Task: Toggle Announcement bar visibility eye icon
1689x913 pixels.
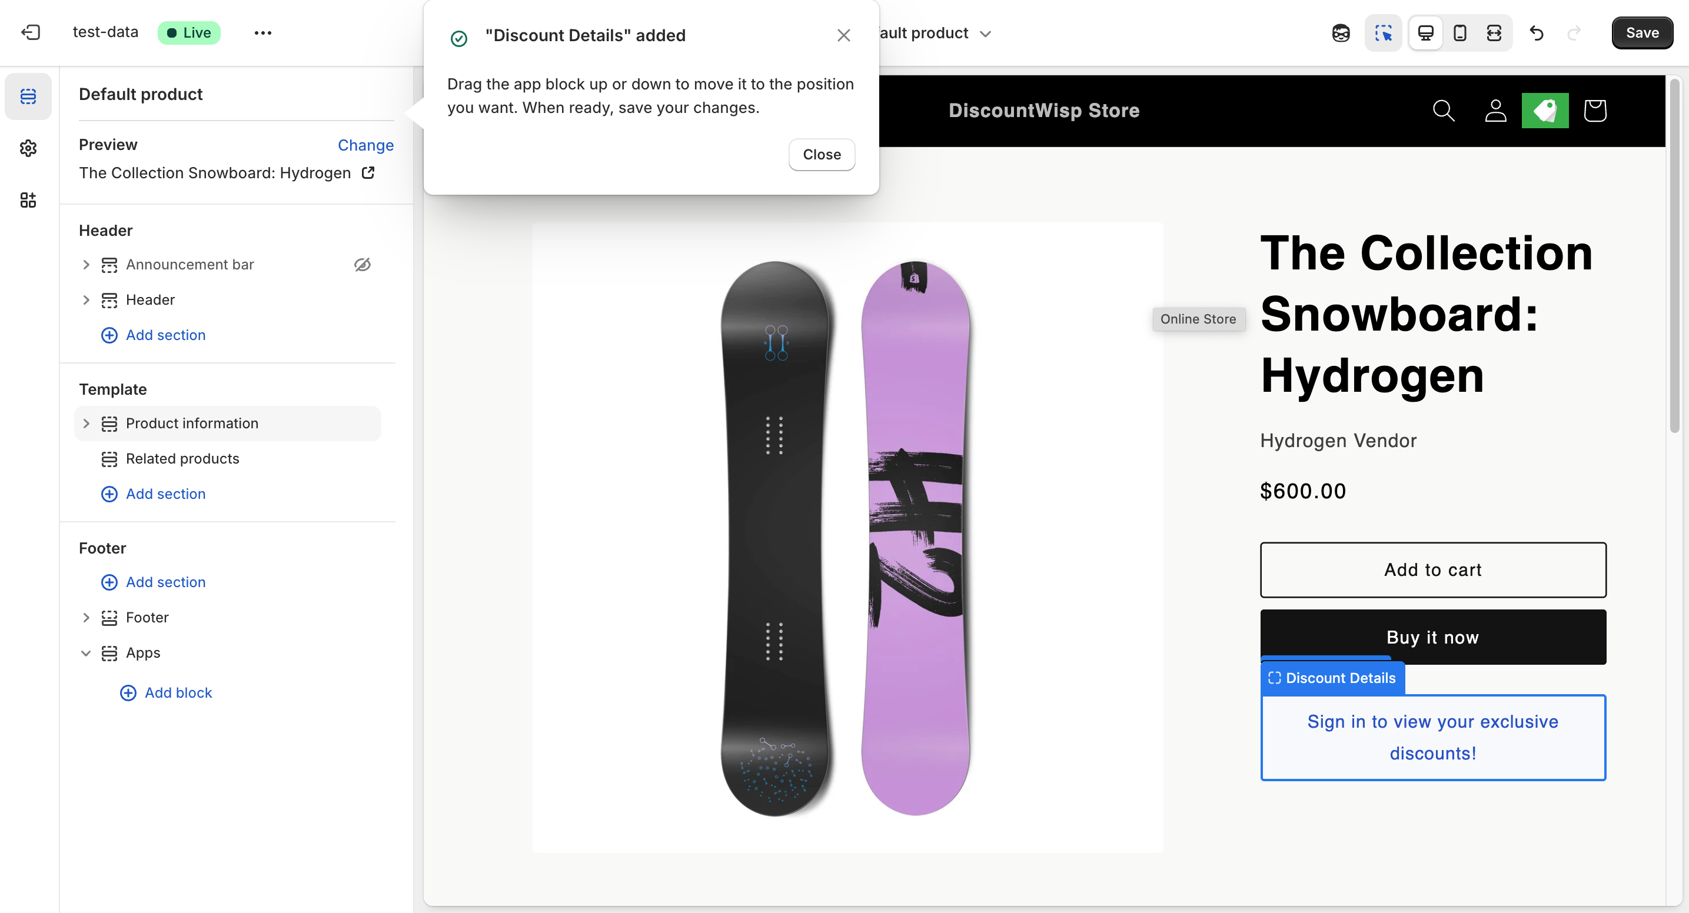Action: (362, 264)
